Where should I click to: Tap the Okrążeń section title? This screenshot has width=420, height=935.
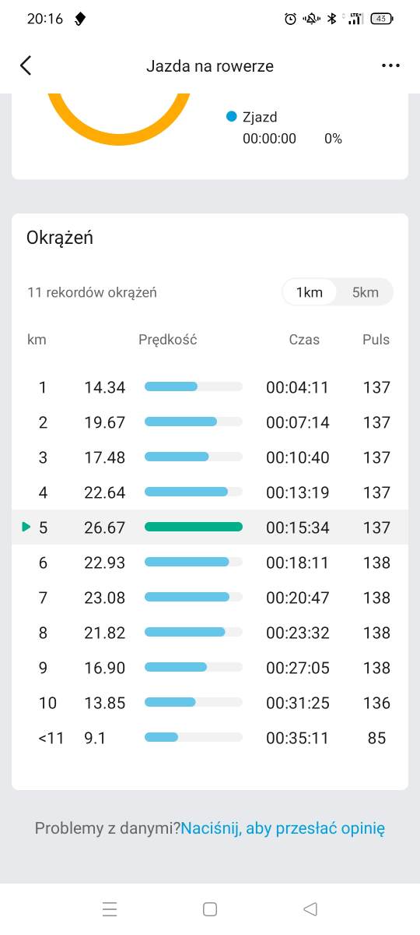[60, 238]
